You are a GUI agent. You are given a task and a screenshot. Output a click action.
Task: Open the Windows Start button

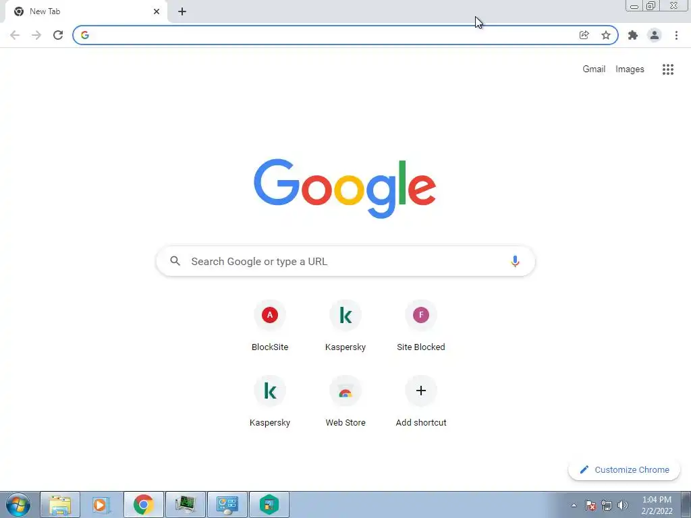18,505
